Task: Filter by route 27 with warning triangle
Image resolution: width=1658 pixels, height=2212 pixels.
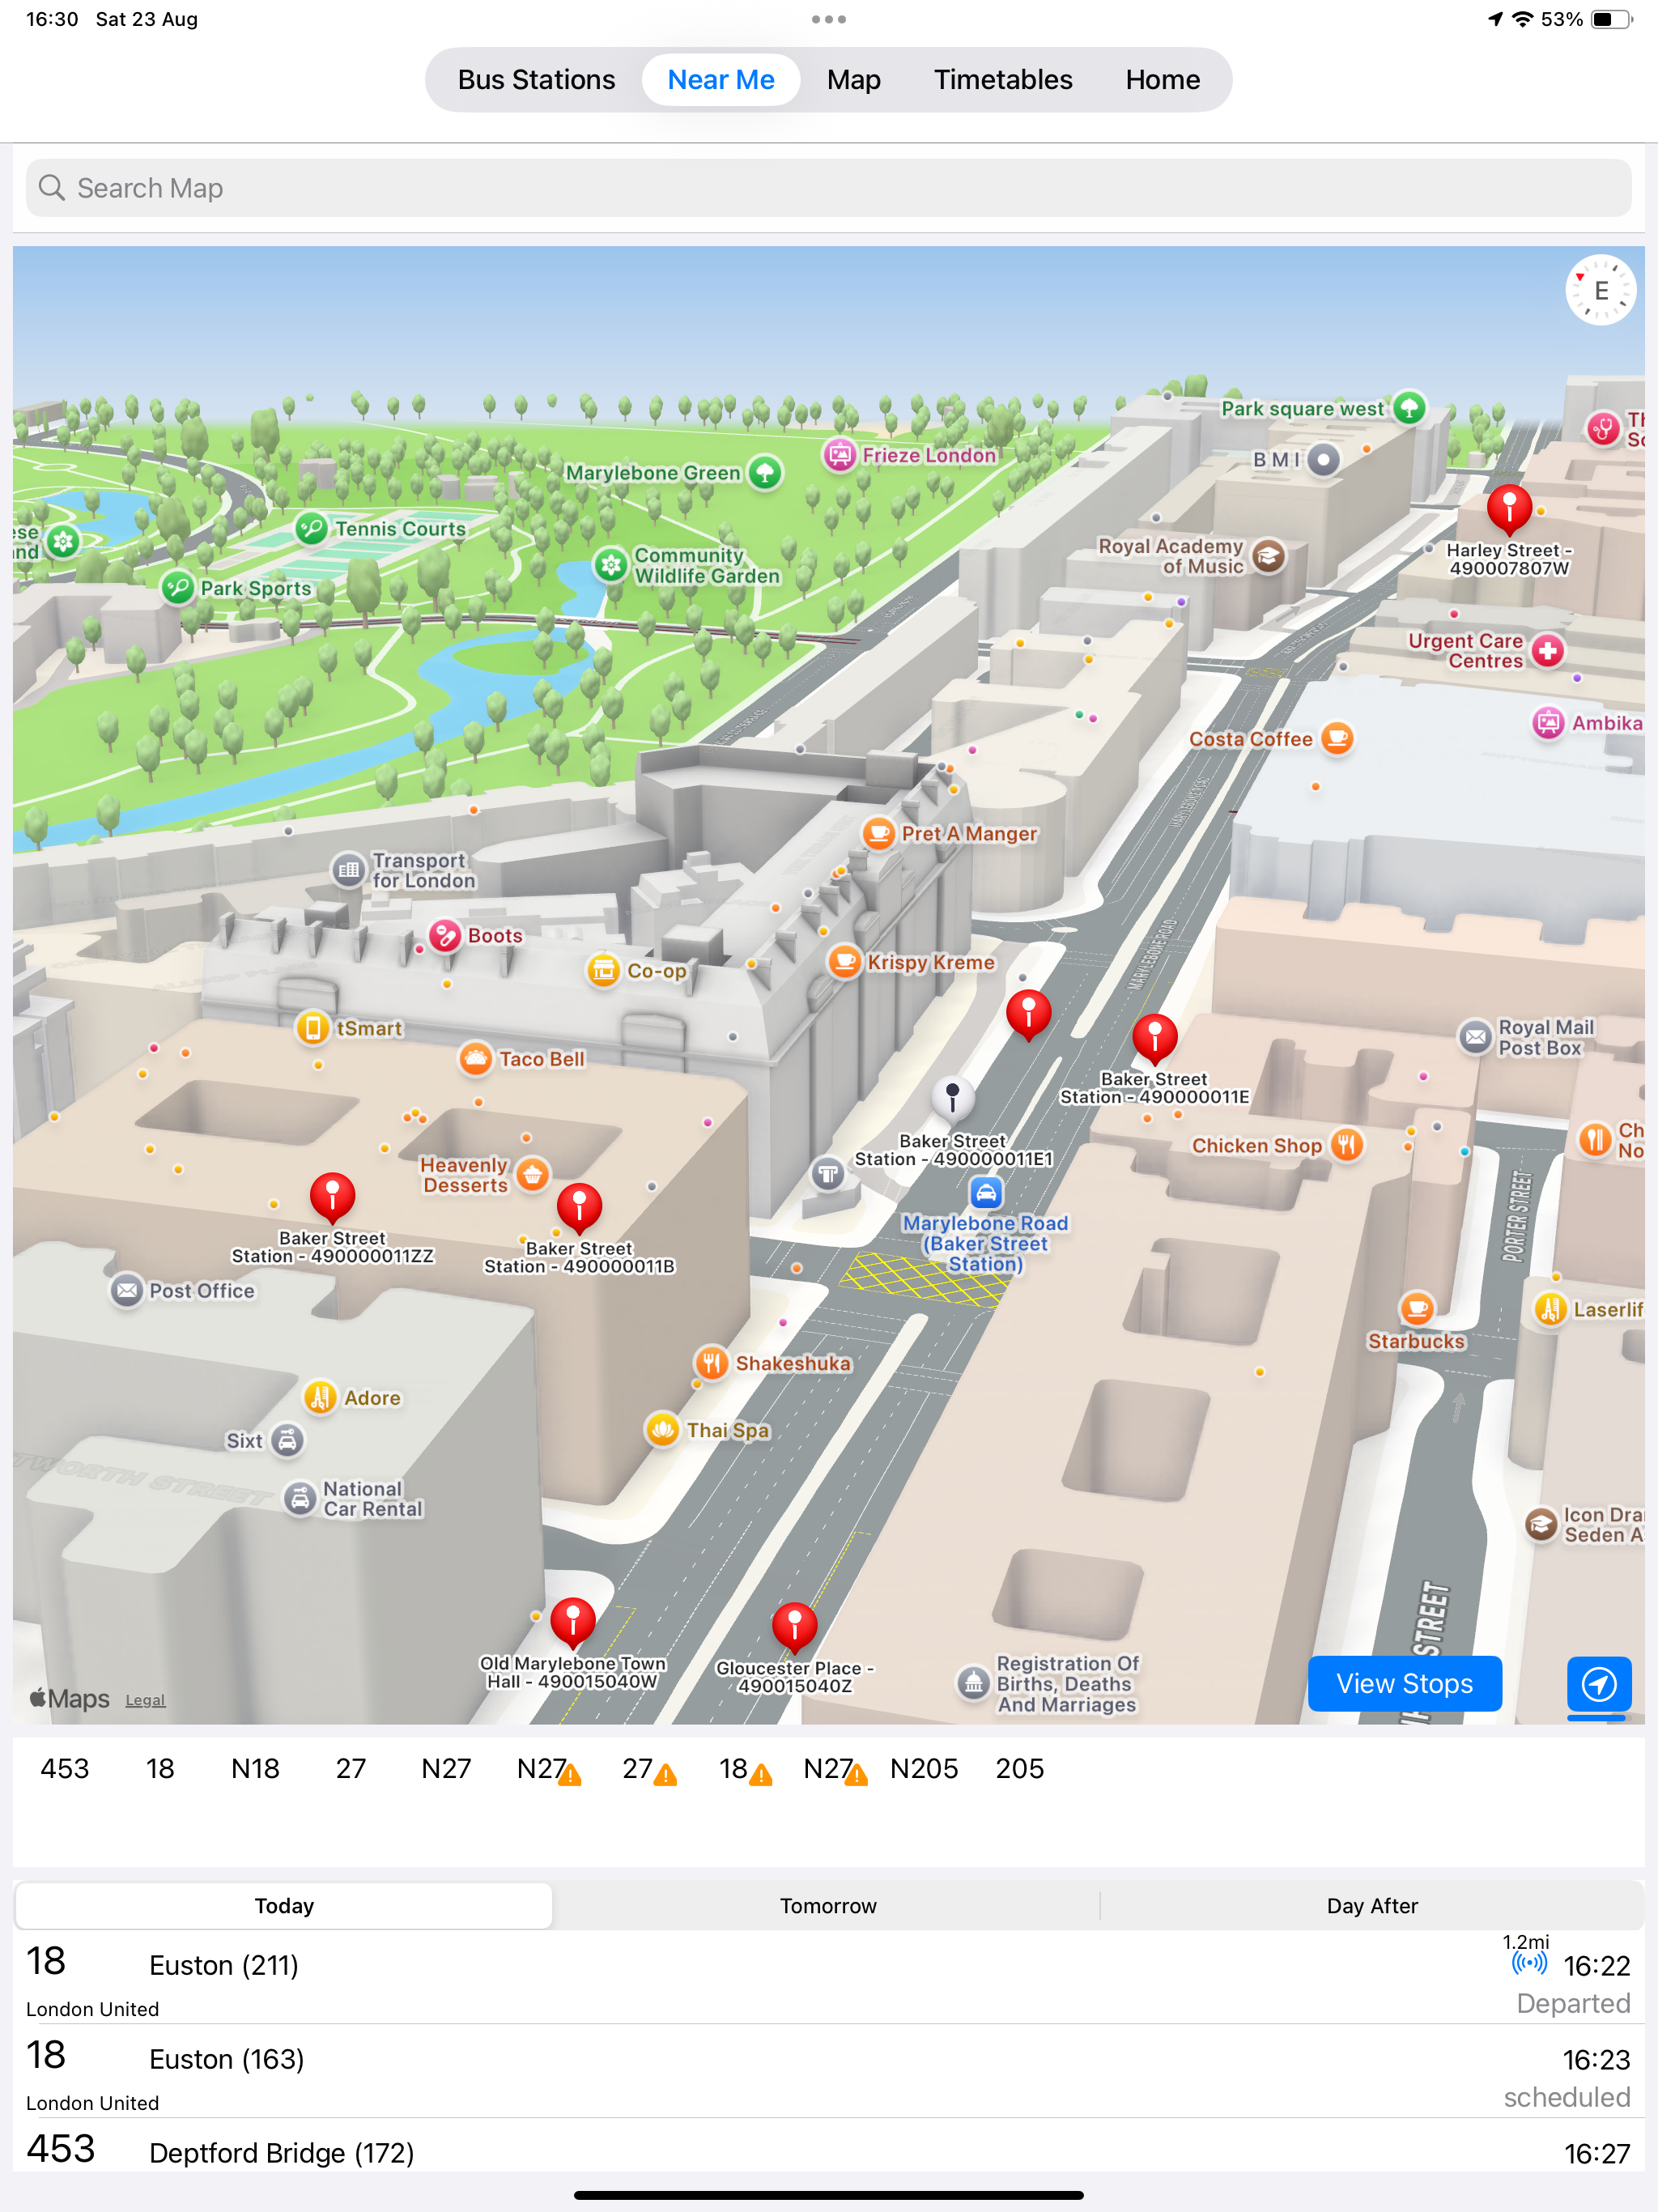Action: [x=649, y=1769]
